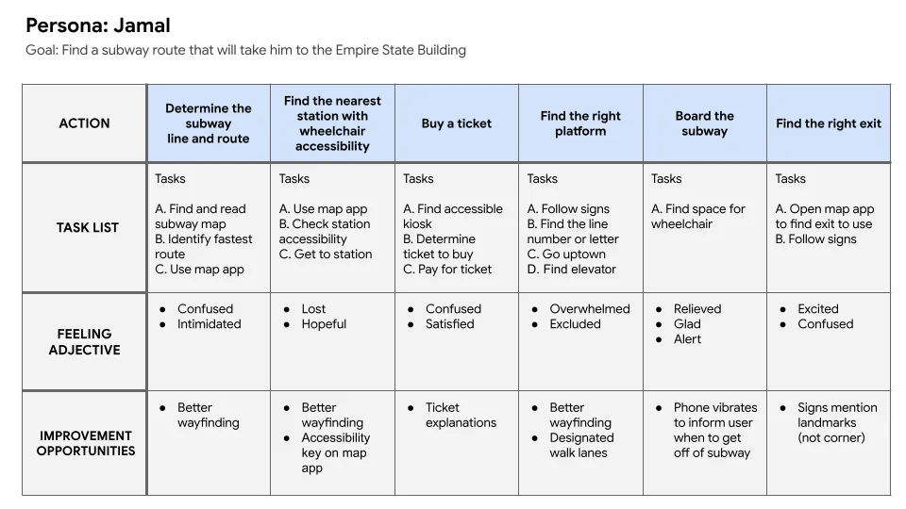Click the task cell with 'Find accessible kiosk'
Image resolution: width=906 pixels, height=509 pixels.
[x=457, y=228]
